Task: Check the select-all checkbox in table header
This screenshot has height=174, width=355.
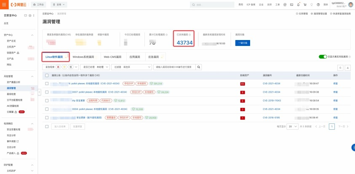Action: pos(47,75)
